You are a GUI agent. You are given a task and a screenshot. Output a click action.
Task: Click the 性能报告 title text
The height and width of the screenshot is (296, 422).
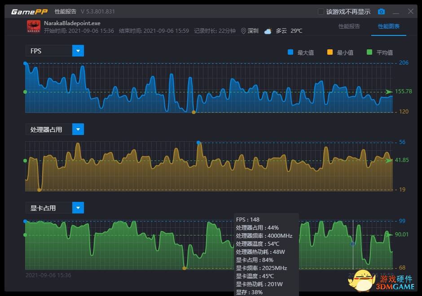[66, 12]
